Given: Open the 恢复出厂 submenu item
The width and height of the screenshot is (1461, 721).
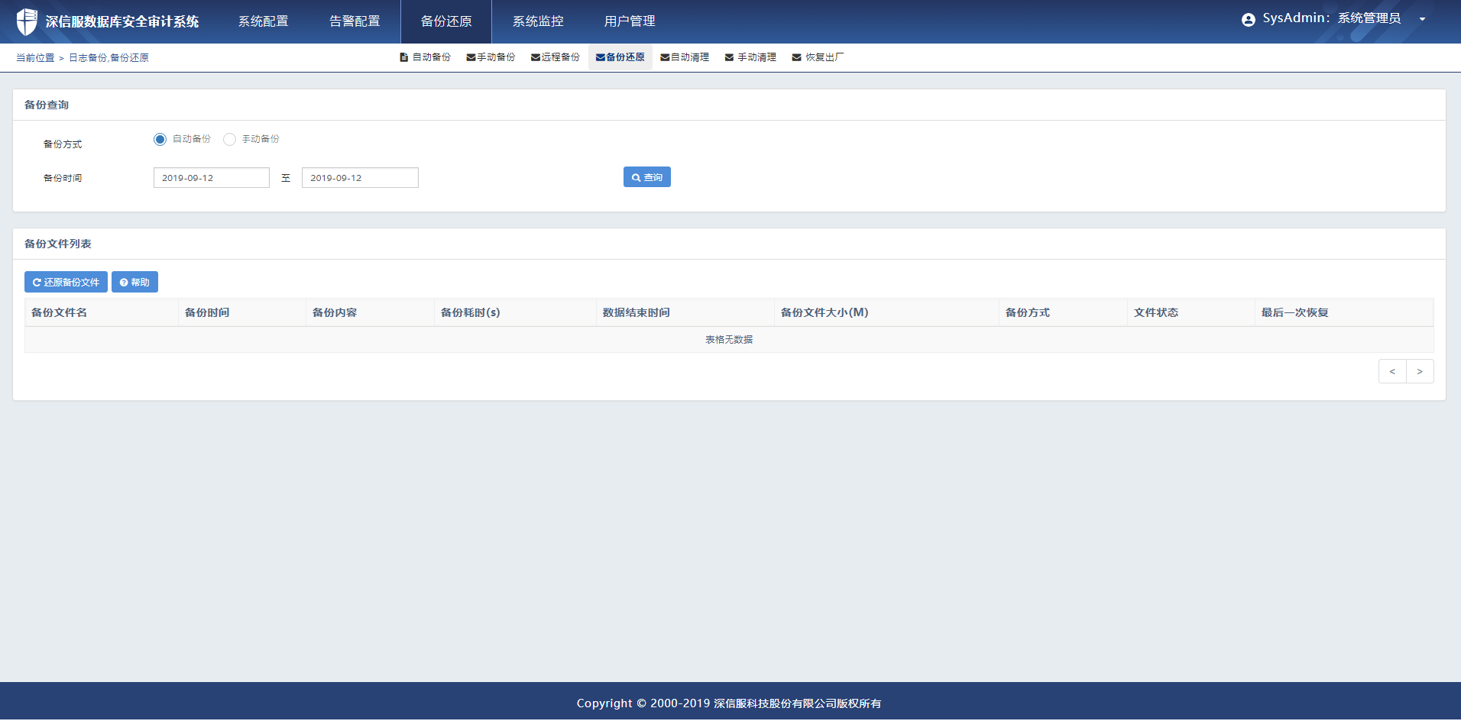Looking at the screenshot, I should pyautogui.click(x=818, y=57).
